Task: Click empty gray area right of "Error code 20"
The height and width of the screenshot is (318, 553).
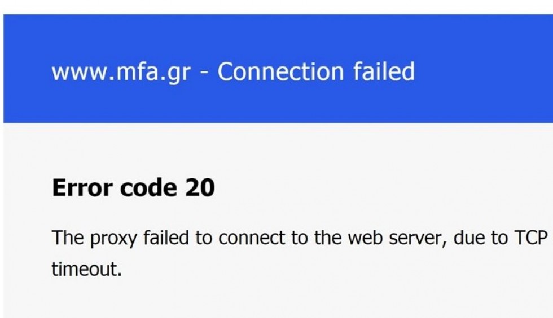Action: coord(384,188)
